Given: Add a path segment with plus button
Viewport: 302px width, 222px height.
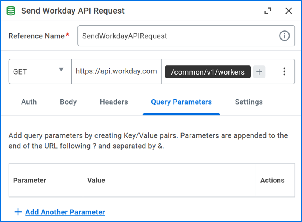Looking at the screenshot, I should [x=259, y=72].
